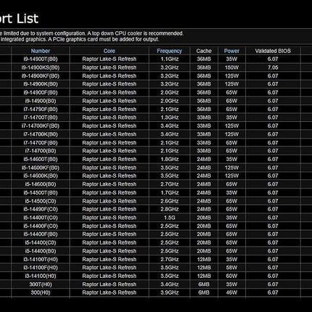The width and height of the screenshot is (312, 312).
Task: Click the Core column header
Action: [x=109, y=51]
